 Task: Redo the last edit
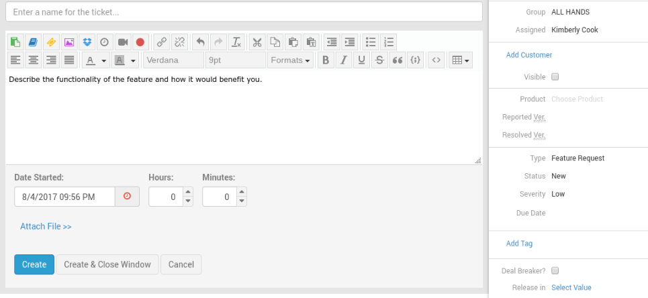[x=218, y=42]
